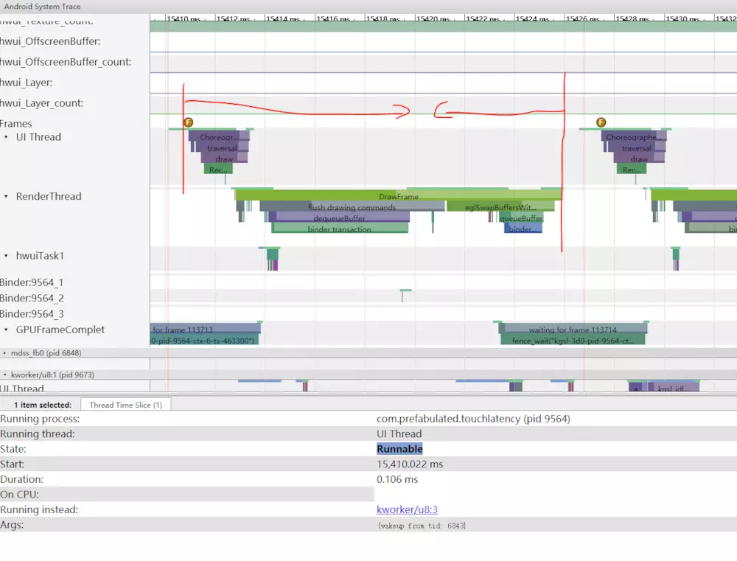The height and width of the screenshot is (561, 737).
Task: Select the kgsl_idl... slice in kworker track
Action: (x=673, y=388)
